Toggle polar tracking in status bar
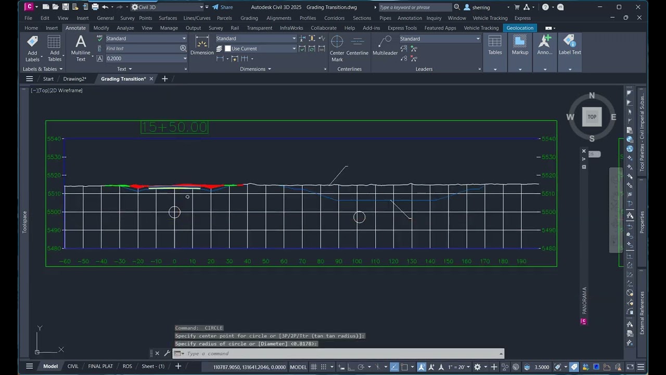The width and height of the screenshot is (666, 375). (x=362, y=367)
